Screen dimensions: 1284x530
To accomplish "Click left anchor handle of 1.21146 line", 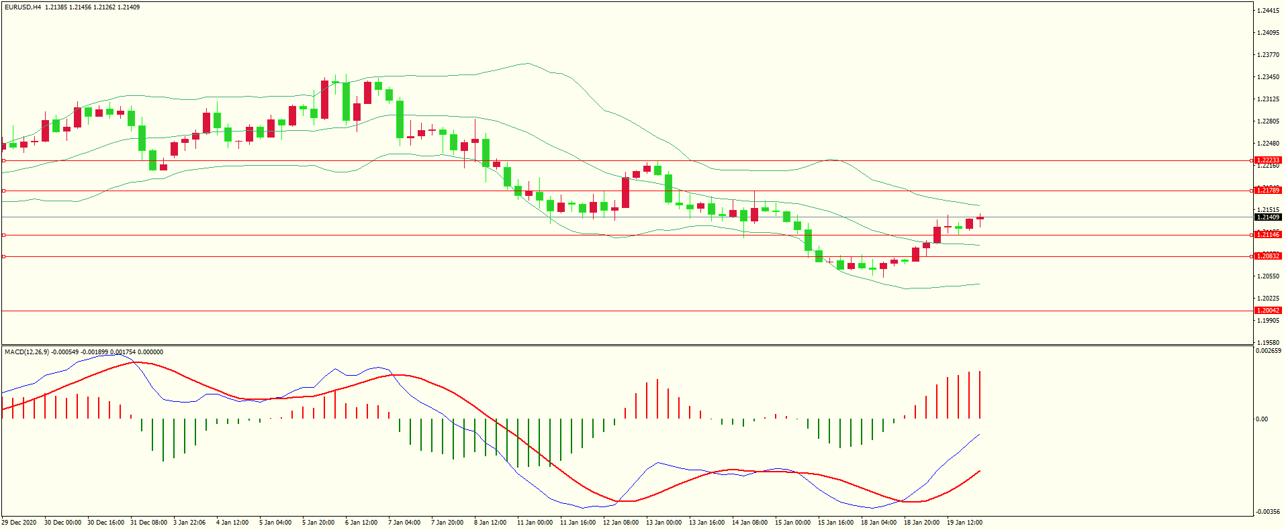I will (3, 235).
